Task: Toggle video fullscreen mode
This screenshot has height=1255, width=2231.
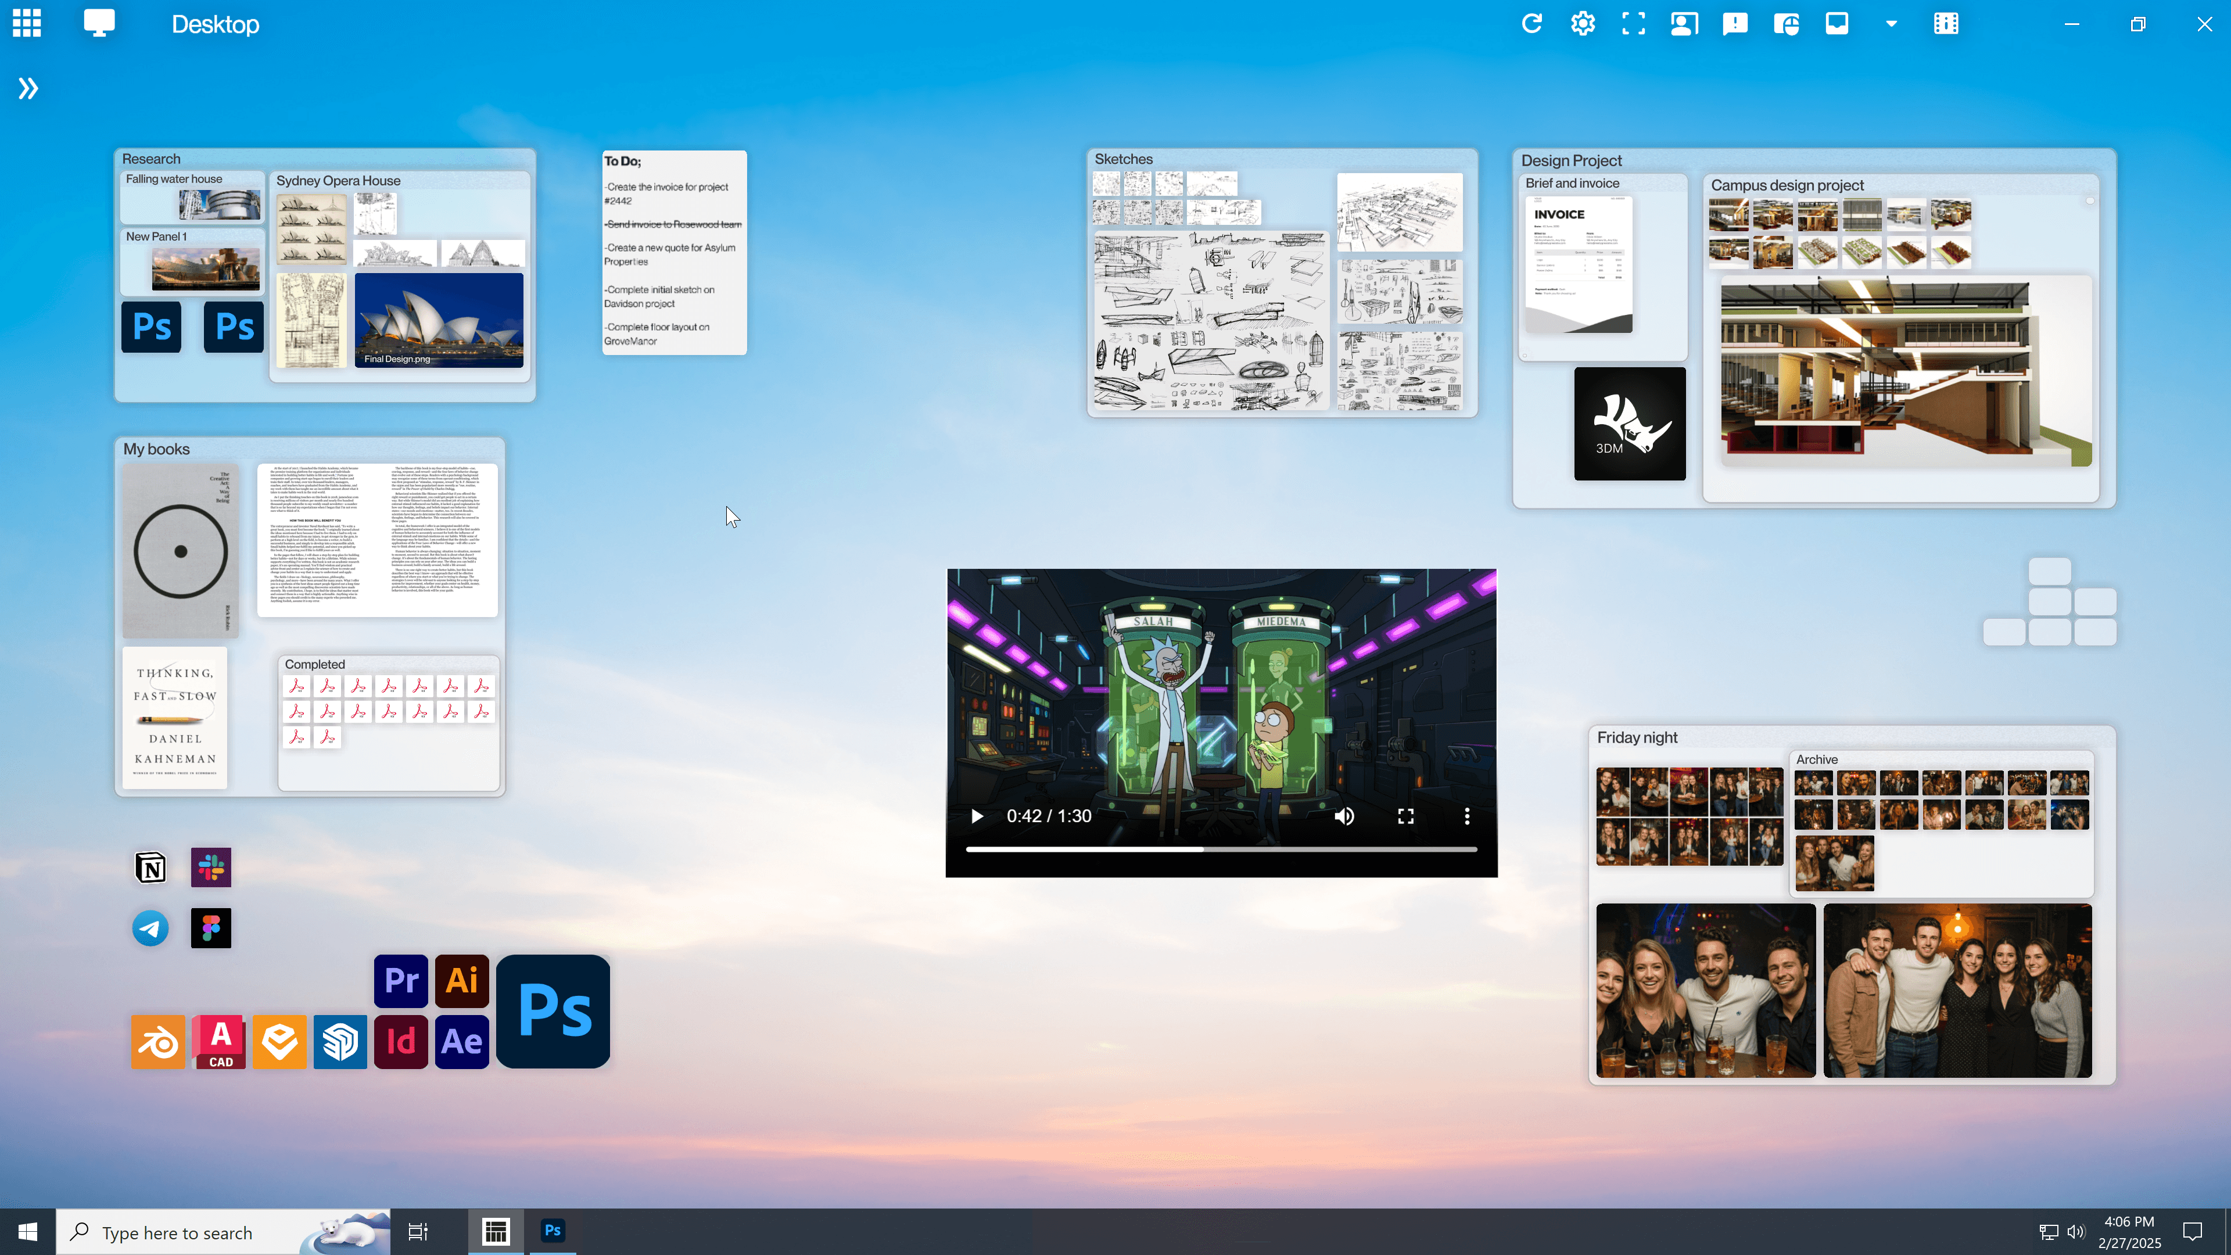Action: point(1405,816)
